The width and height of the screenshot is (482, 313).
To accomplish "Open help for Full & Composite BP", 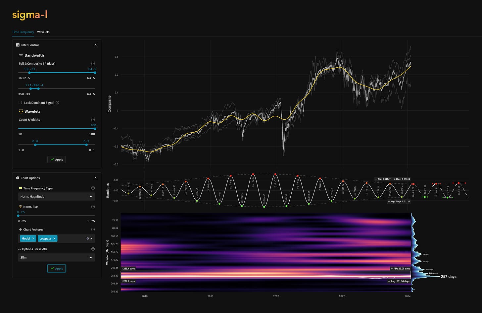I will [x=93, y=63].
